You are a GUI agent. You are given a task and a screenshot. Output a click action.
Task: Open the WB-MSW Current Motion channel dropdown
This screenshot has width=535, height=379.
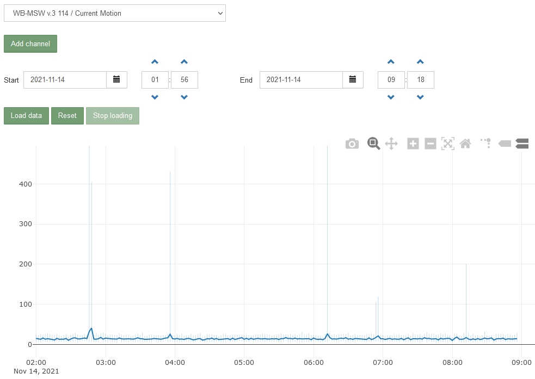click(x=115, y=13)
